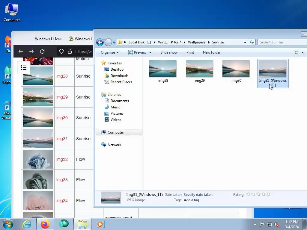The height and width of the screenshot is (230, 307).
Task: Click the shield tracking protection icon
Action: click(61, 52)
